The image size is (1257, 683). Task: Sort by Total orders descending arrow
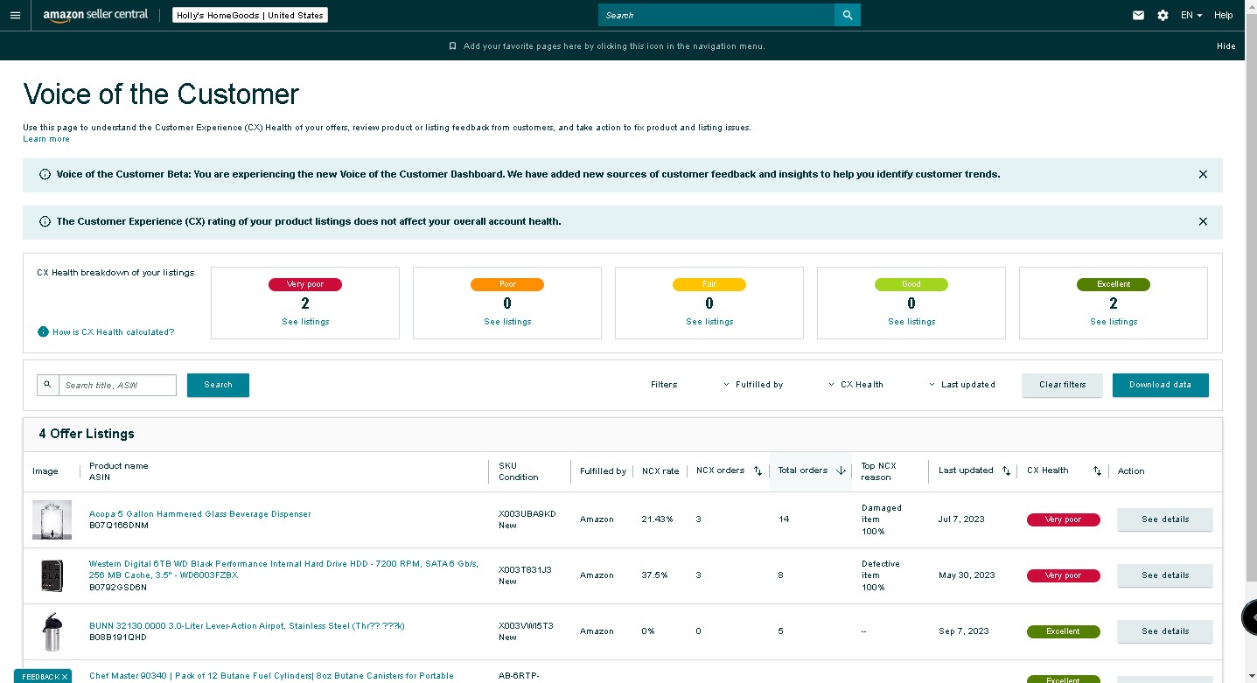click(841, 470)
